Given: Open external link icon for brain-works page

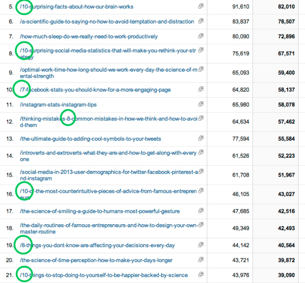Looking at the screenshot, I should pyautogui.click(x=201, y=6).
